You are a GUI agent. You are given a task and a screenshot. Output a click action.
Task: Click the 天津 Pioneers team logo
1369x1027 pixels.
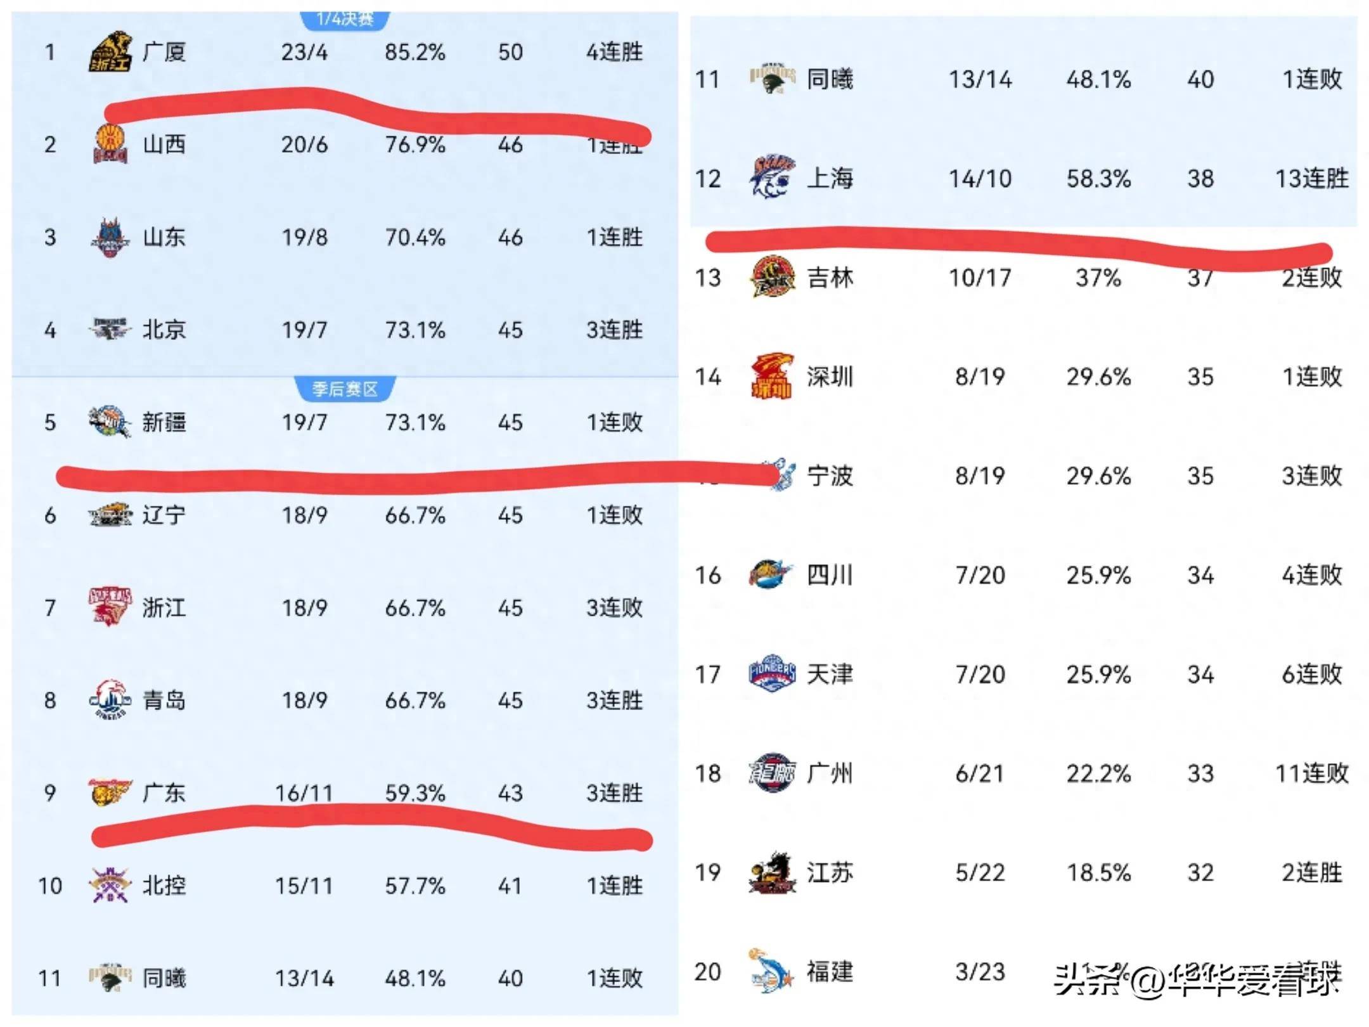[x=771, y=674]
